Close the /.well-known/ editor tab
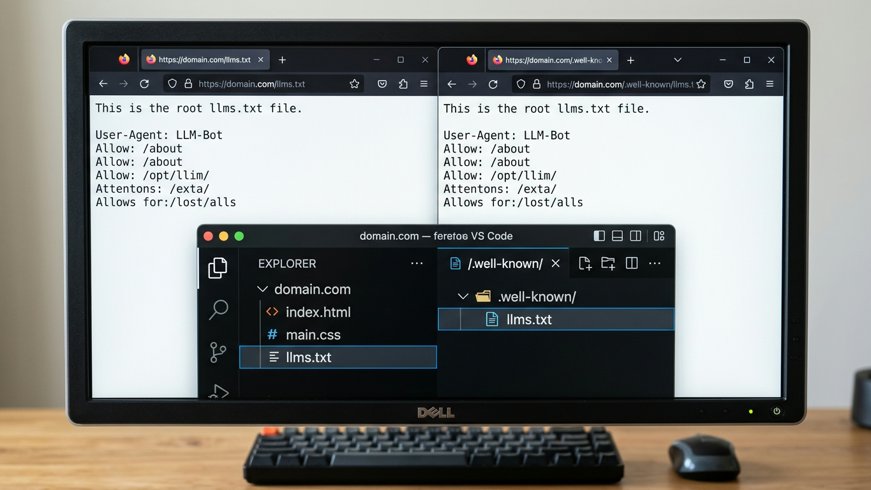The height and width of the screenshot is (490, 871). pos(556,264)
